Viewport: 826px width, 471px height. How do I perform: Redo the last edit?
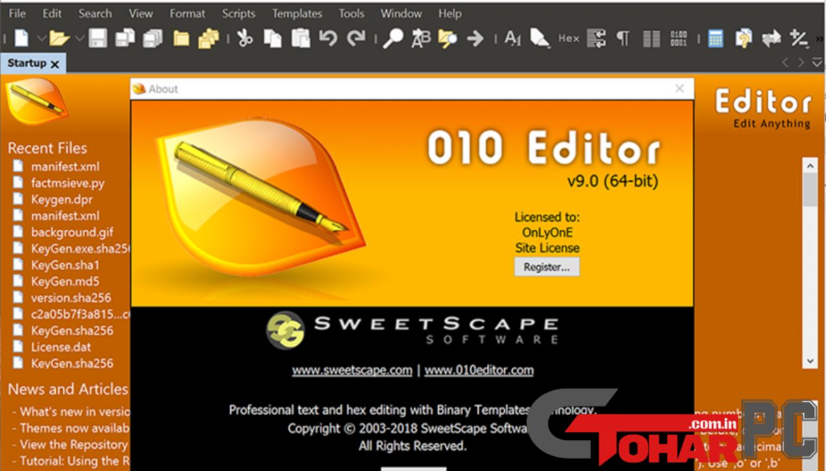click(356, 39)
